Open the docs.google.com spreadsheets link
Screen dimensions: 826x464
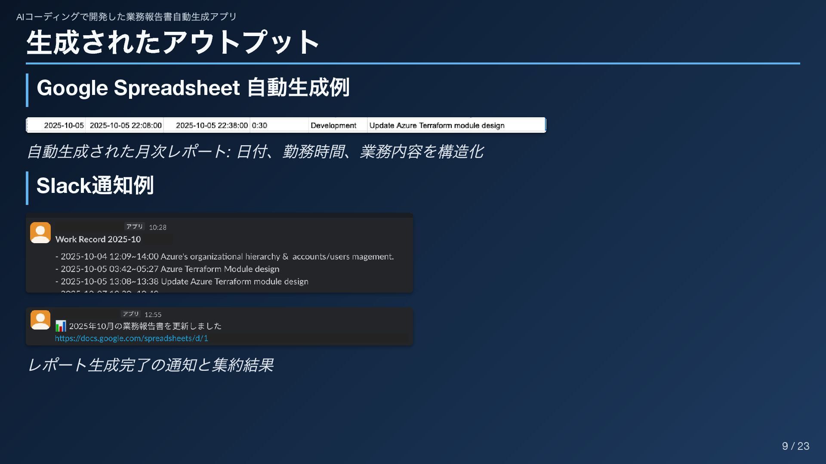[131, 338]
